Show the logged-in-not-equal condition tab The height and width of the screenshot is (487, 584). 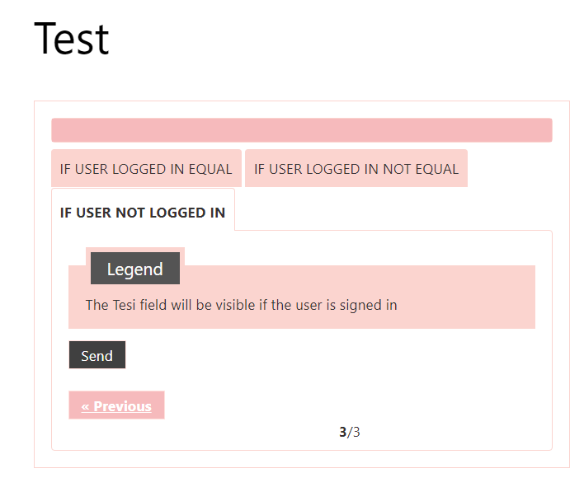(356, 169)
